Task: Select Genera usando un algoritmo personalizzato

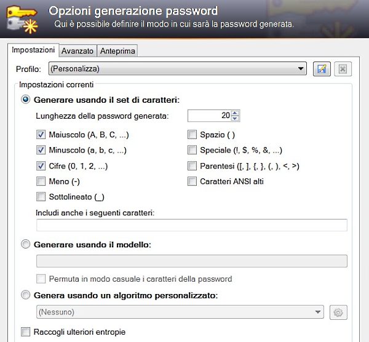Action: (26, 295)
